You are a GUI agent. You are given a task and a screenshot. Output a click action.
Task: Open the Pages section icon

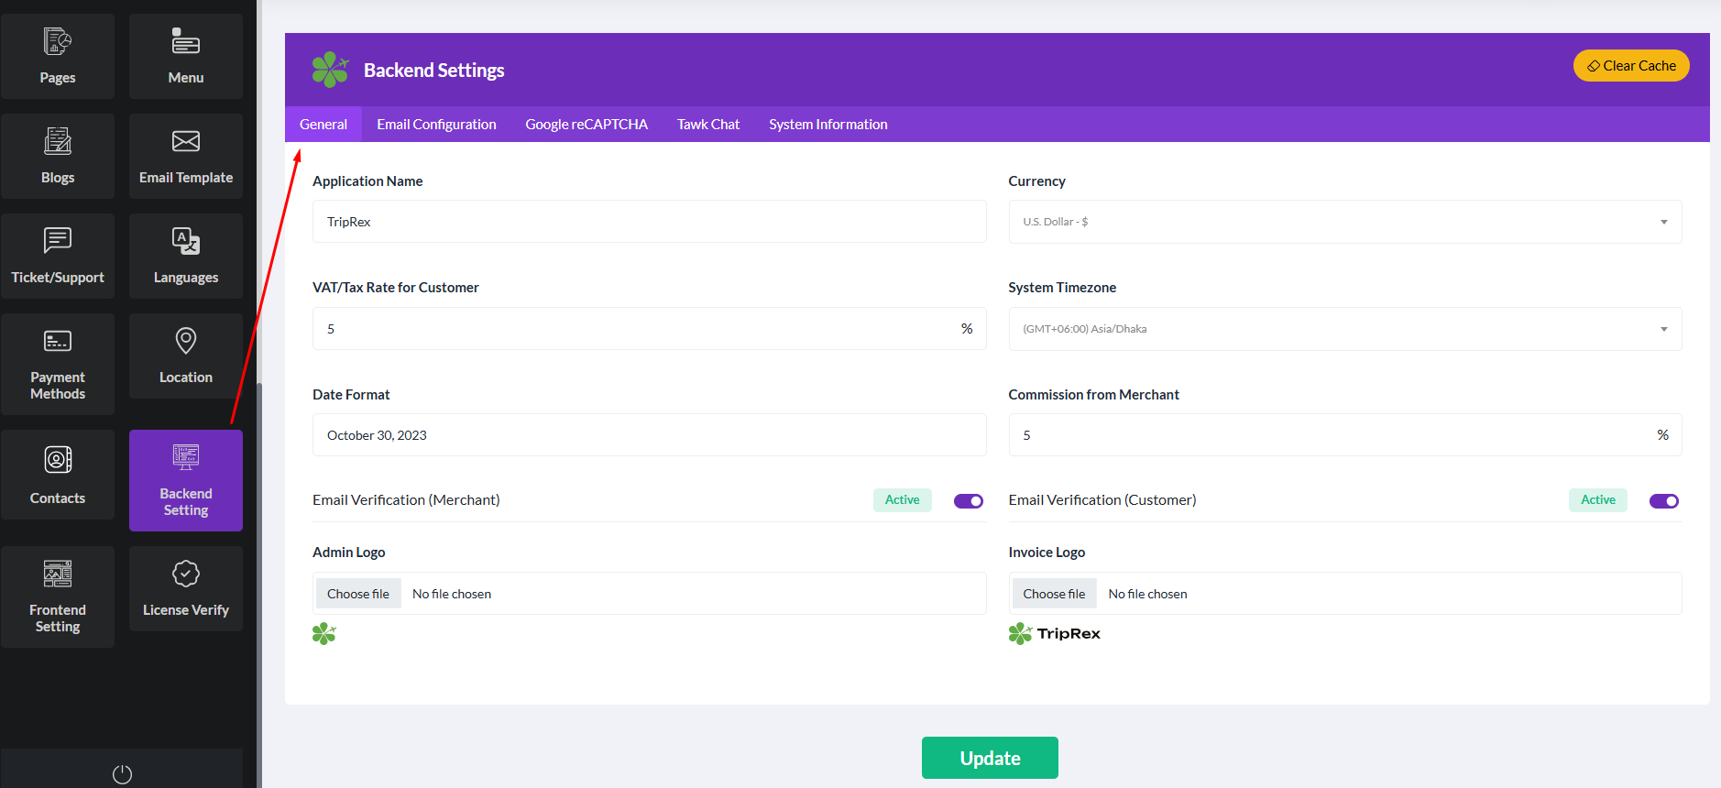(58, 41)
